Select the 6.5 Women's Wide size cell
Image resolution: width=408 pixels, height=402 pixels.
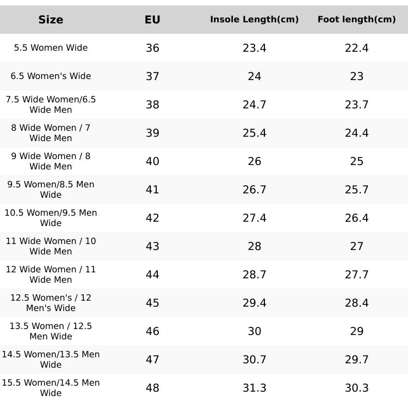(51, 76)
